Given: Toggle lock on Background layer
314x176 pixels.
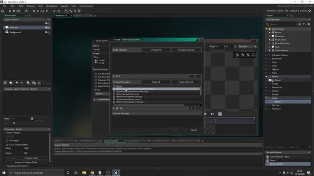Looking at the screenshot, I should (49, 32).
